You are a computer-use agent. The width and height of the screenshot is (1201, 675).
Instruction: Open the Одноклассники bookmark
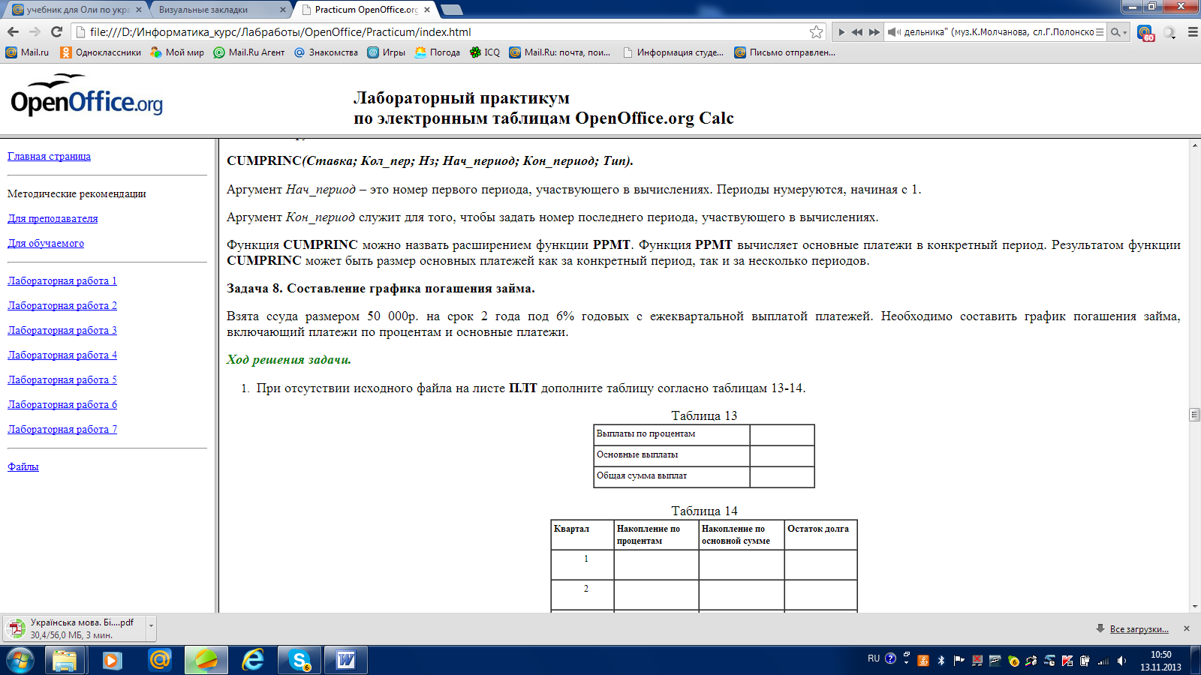(x=101, y=52)
